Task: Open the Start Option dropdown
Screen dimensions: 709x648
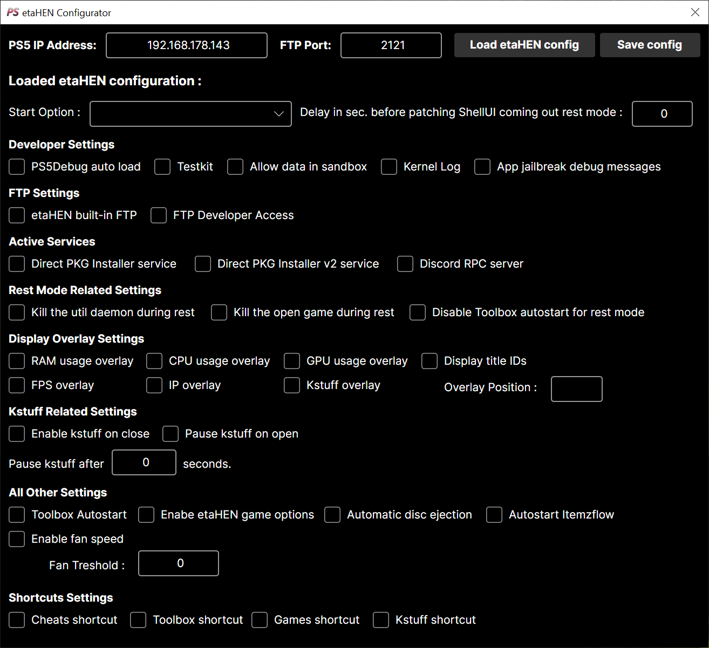Action: 190,114
